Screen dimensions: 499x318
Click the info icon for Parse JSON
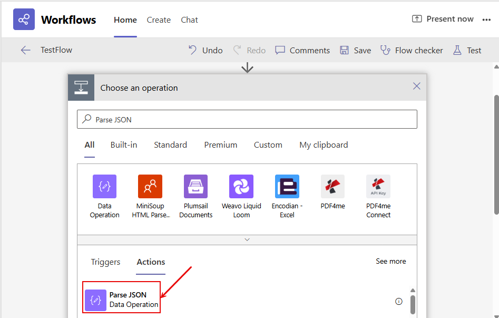click(x=399, y=302)
